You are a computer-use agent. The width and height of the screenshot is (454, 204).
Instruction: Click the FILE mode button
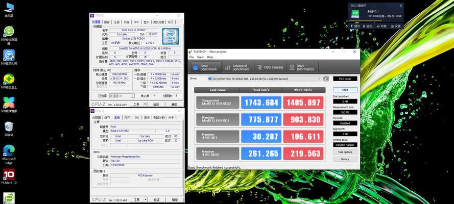coord(345,79)
